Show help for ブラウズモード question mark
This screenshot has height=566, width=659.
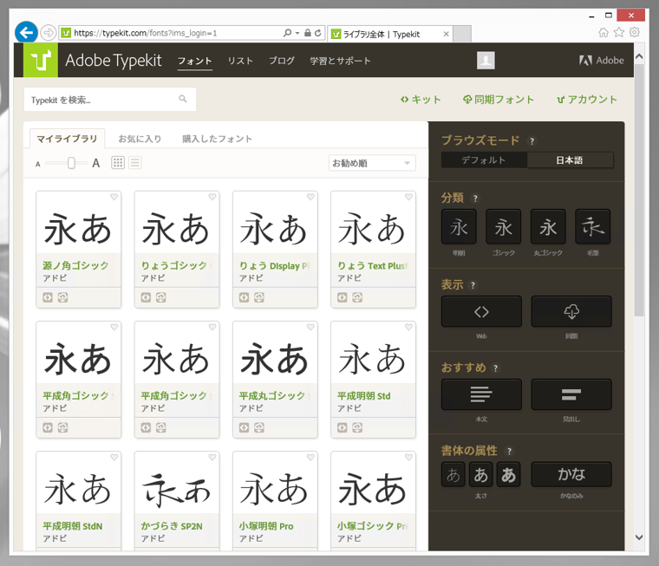pos(532,141)
